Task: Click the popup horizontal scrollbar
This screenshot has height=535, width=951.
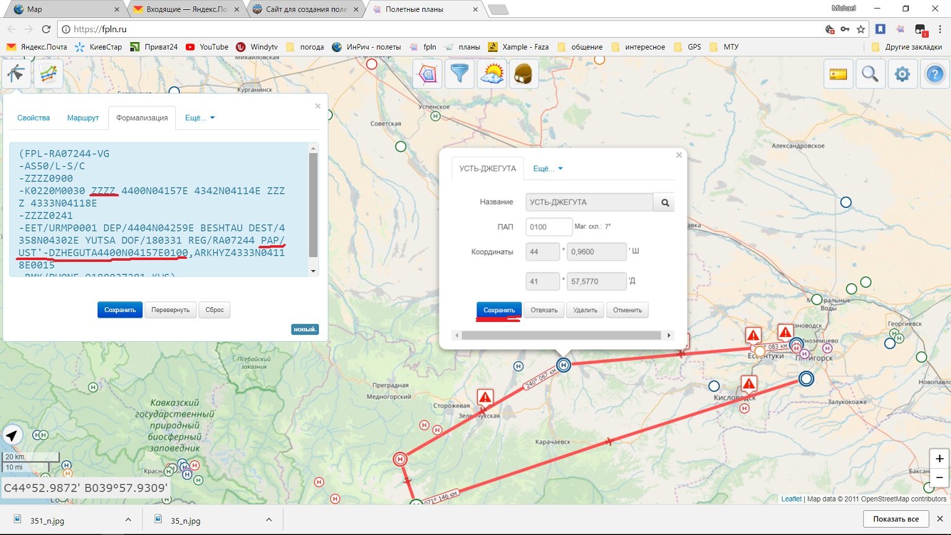Action: (561, 336)
